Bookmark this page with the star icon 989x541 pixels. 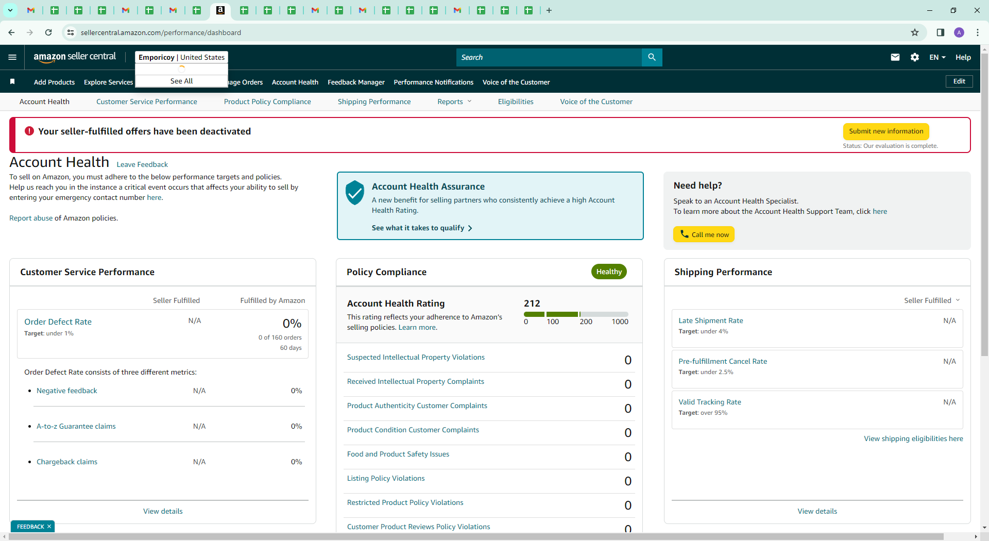click(915, 32)
